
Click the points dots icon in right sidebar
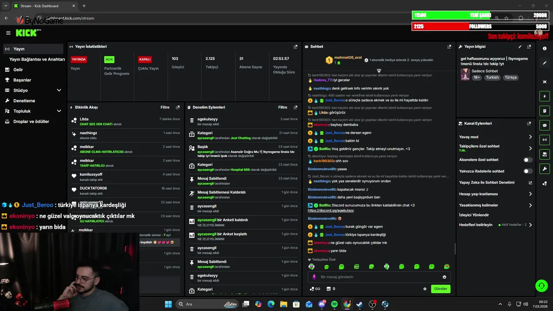pos(545,183)
